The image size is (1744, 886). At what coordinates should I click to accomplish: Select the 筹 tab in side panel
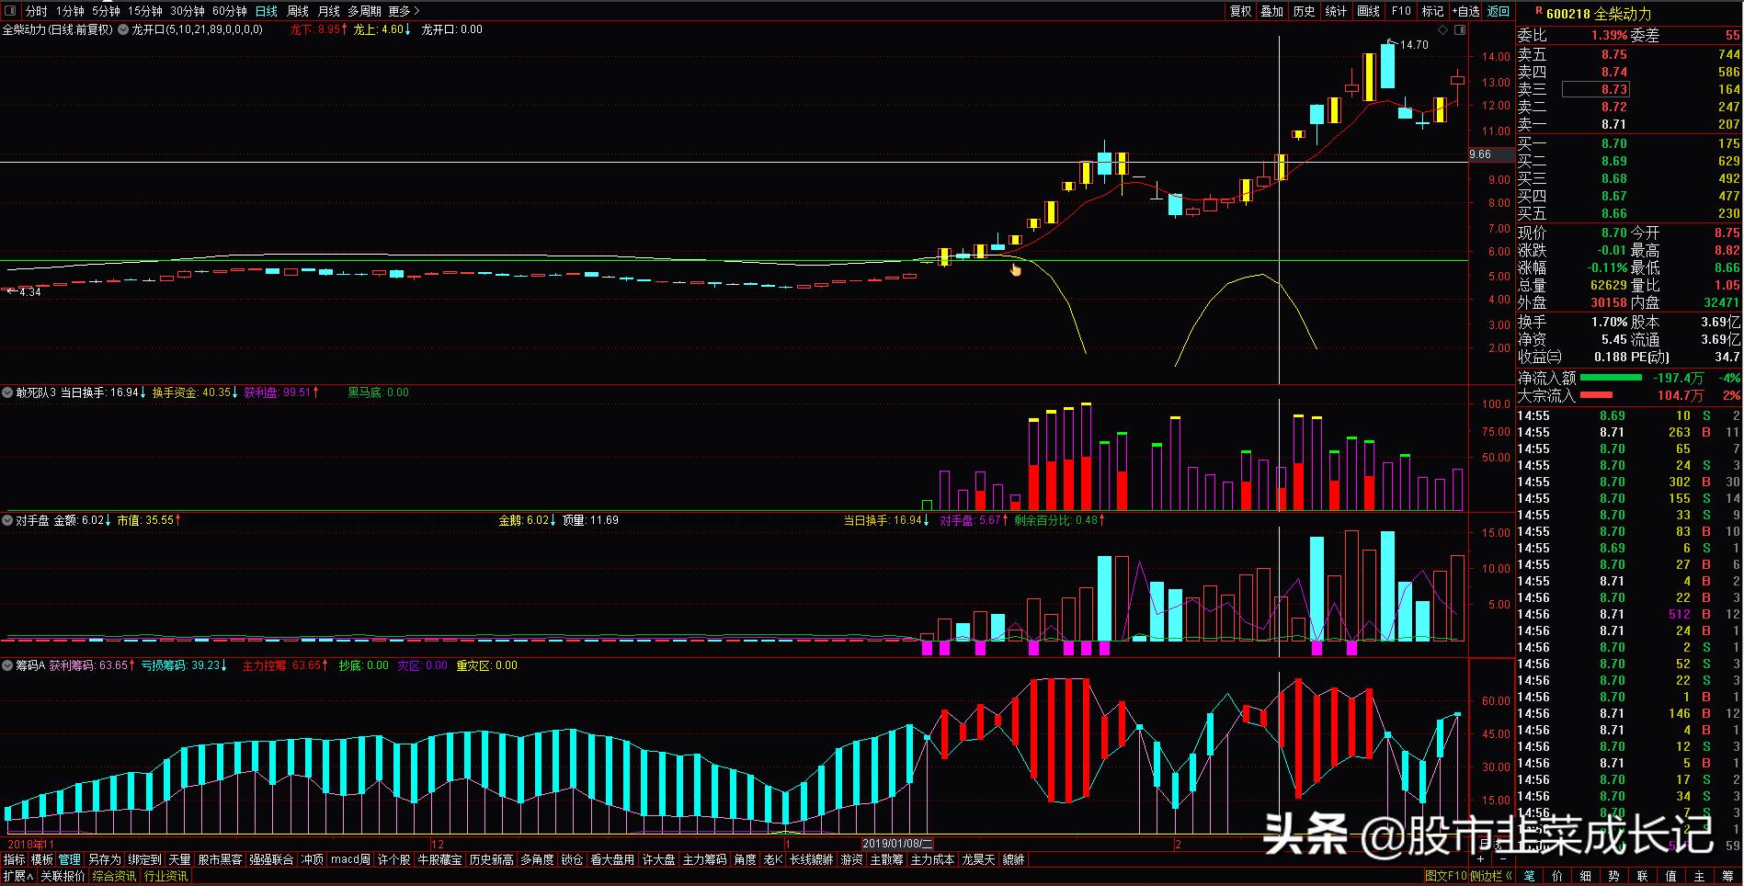tap(1727, 877)
